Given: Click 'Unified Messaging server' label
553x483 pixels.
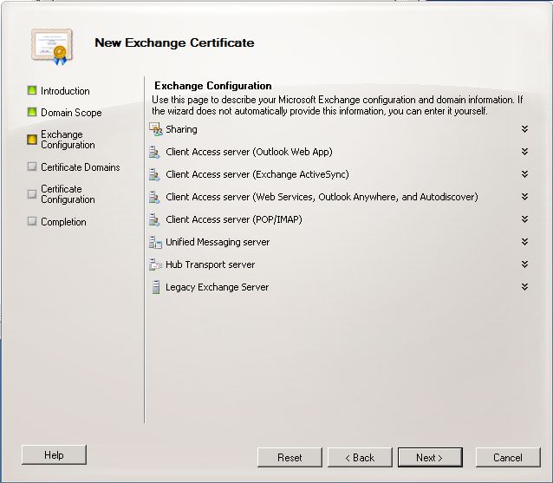Looking at the screenshot, I should (218, 242).
